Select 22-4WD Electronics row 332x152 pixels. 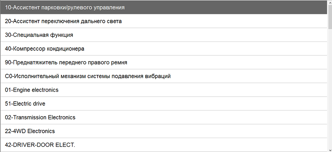(x=30, y=131)
